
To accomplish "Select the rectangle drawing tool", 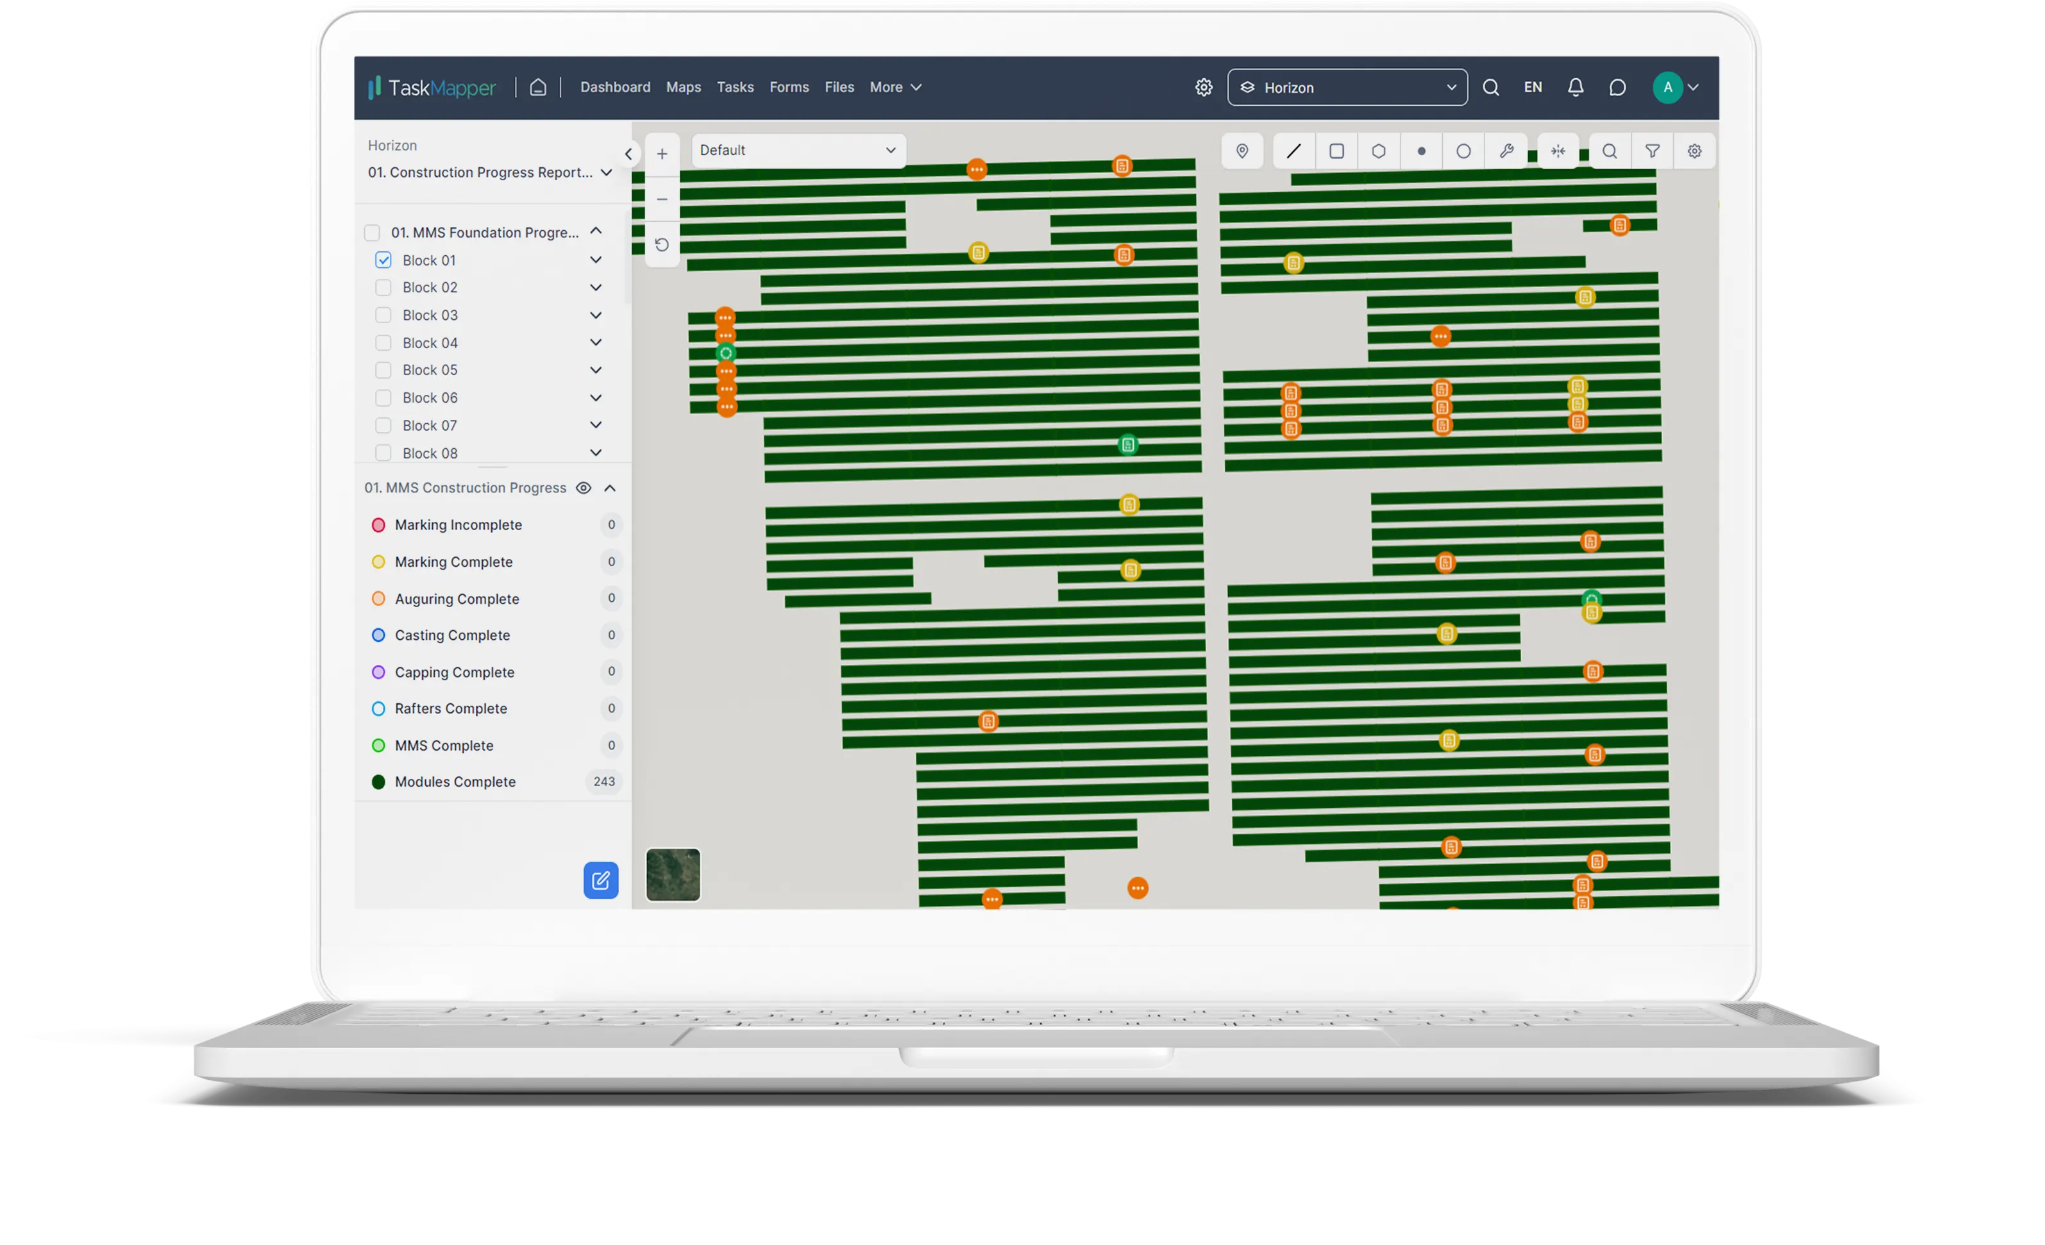I will 1336,151.
